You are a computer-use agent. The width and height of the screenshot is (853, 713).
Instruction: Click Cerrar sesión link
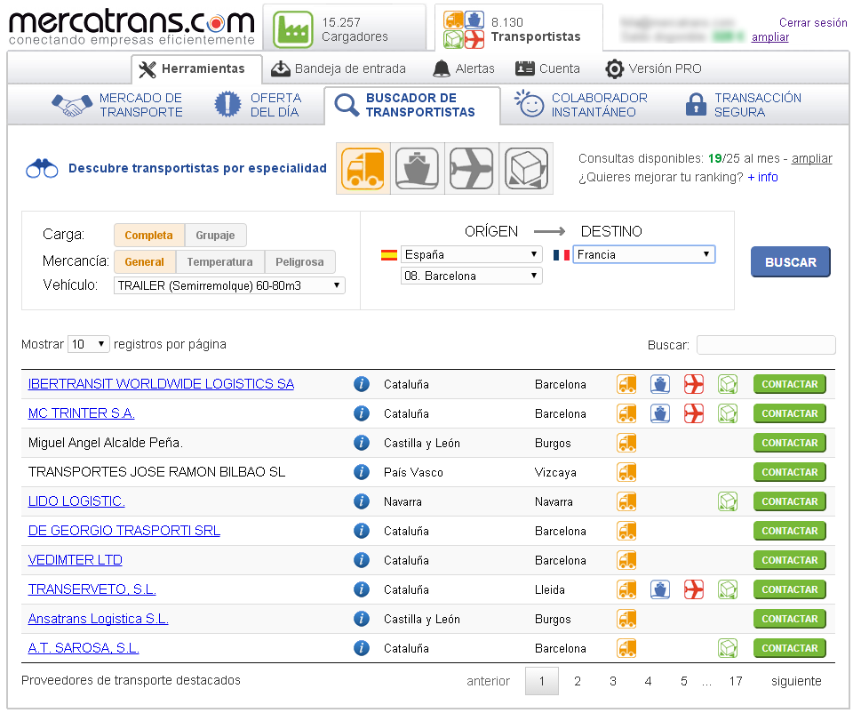coord(813,22)
